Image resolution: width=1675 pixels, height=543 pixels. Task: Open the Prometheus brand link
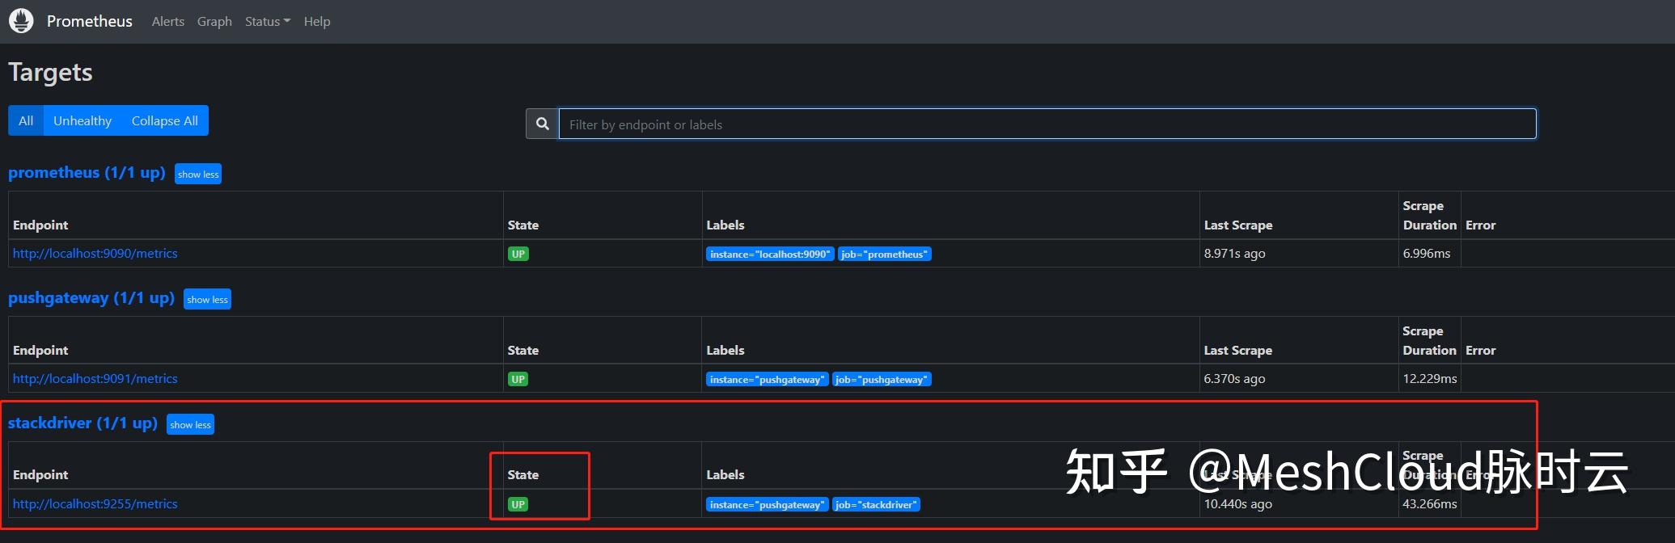pos(90,21)
